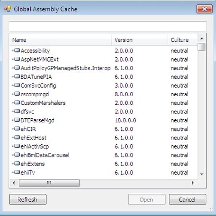The image size is (216, 216).
Task: Select the ehiBmlDataCarousel name text
Action: pos(45,155)
